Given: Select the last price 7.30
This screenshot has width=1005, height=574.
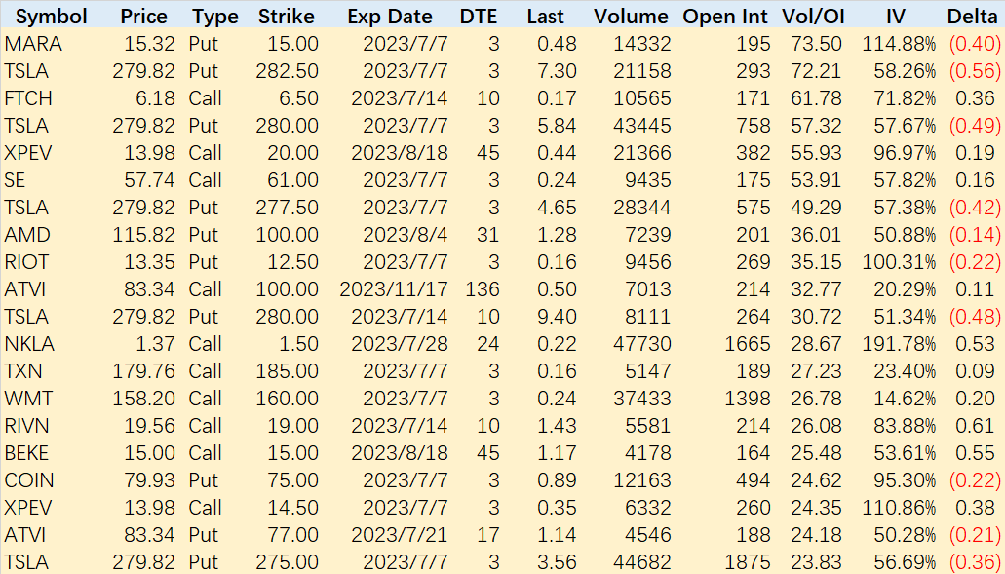Looking at the screenshot, I should tap(557, 71).
